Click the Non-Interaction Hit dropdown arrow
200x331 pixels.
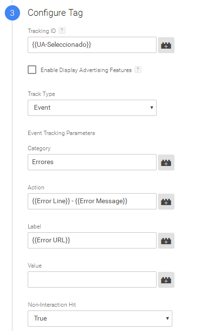click(x=167, y=318)
